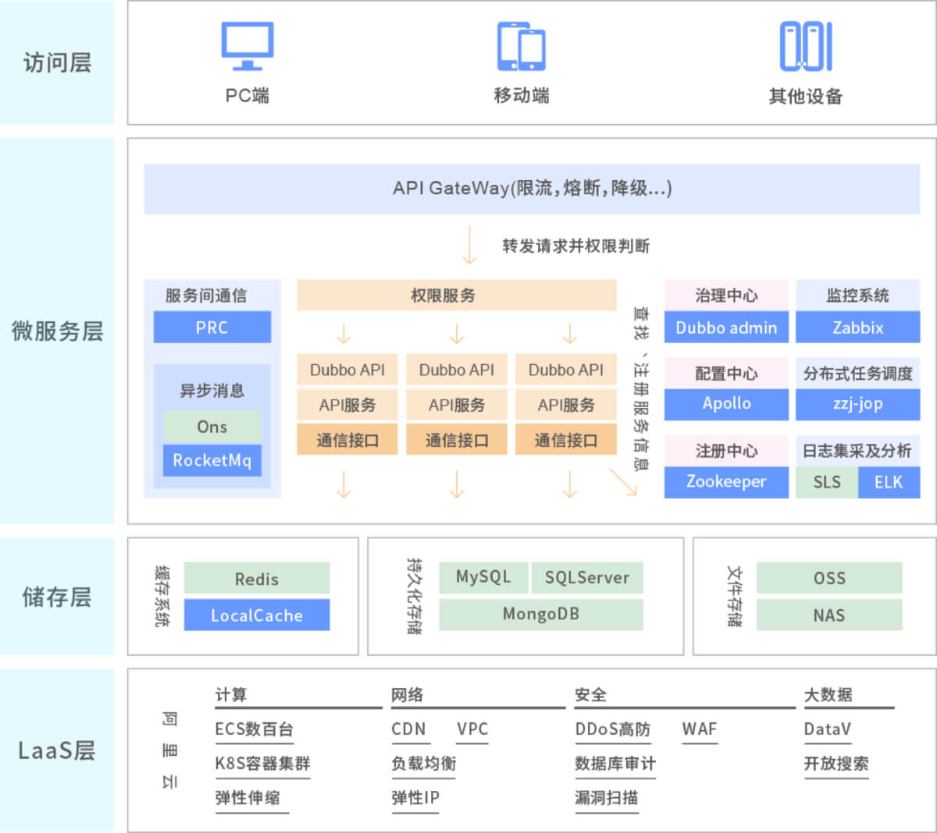Image resolution: width=937 pixels, height=833 pixels.
Task: Click the DDoS高防 link
Action: pos(612,729)
